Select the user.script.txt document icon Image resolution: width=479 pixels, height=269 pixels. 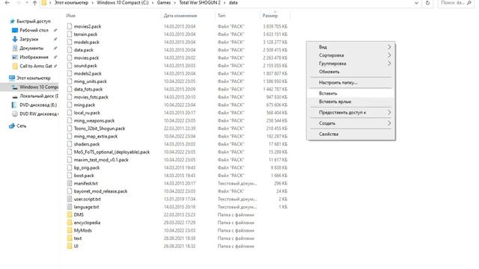[x=70, y=199]
